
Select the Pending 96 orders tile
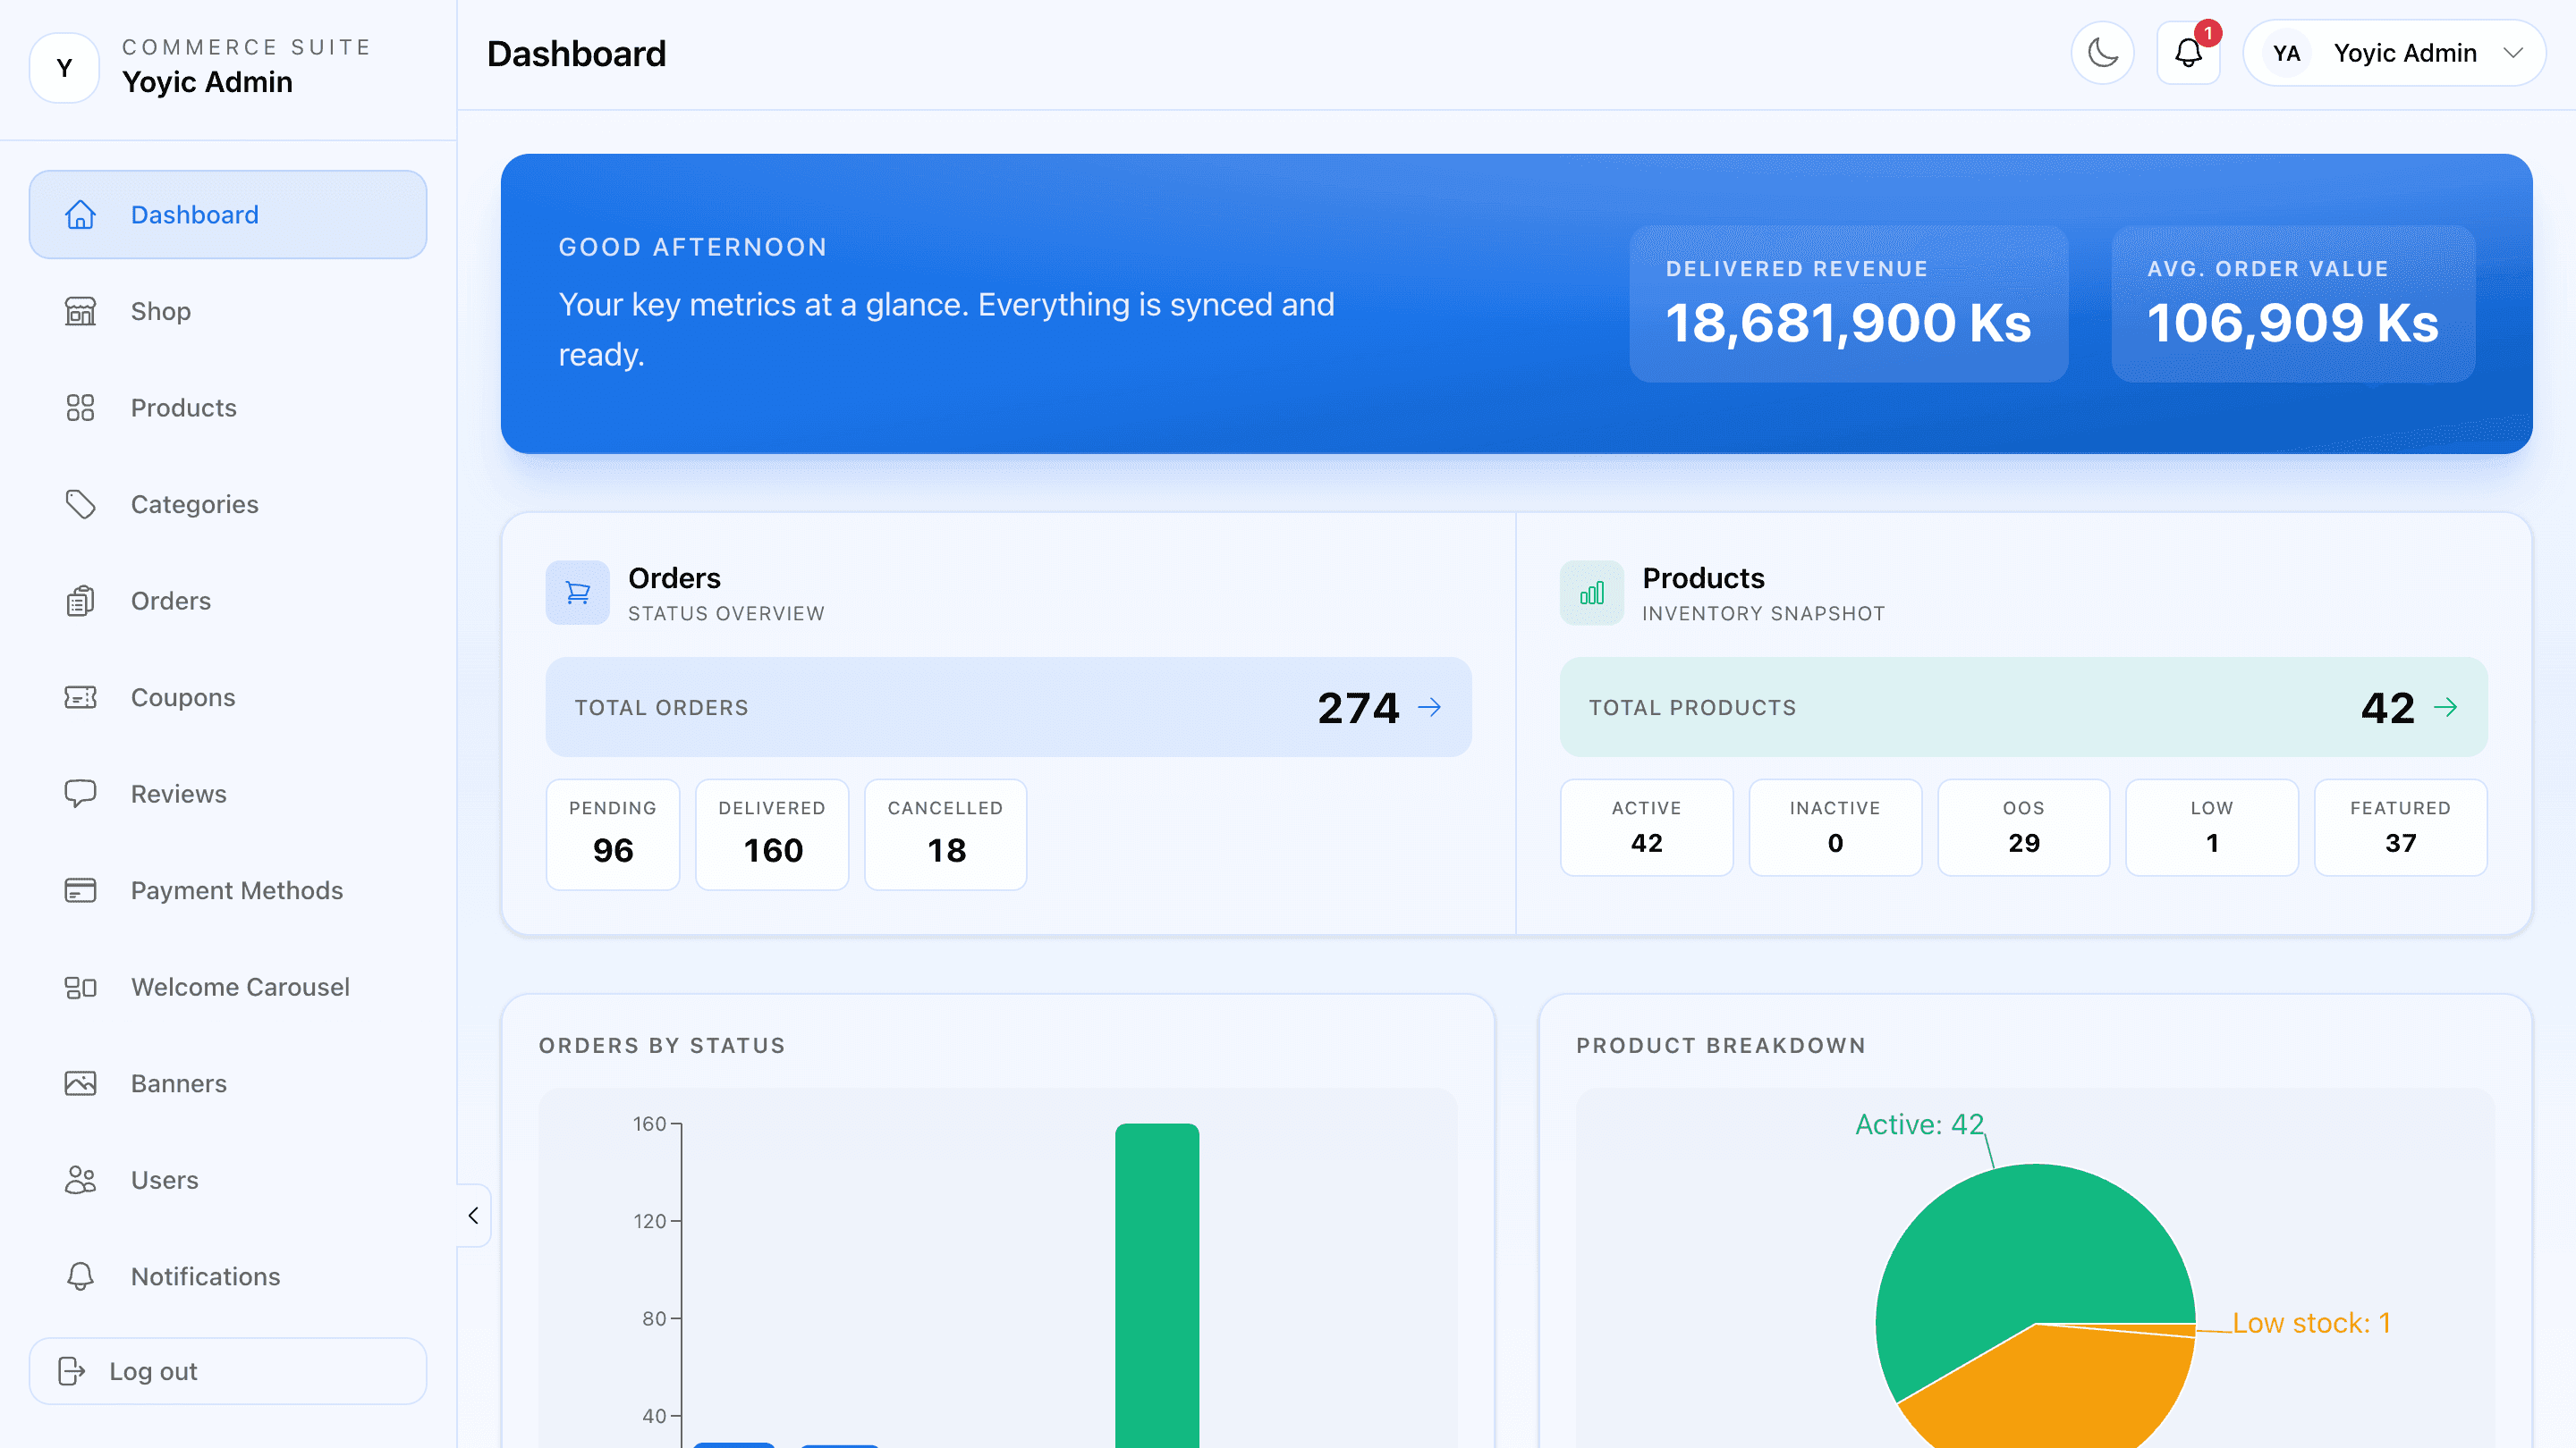pyautogui.click(x=613, y=835)
